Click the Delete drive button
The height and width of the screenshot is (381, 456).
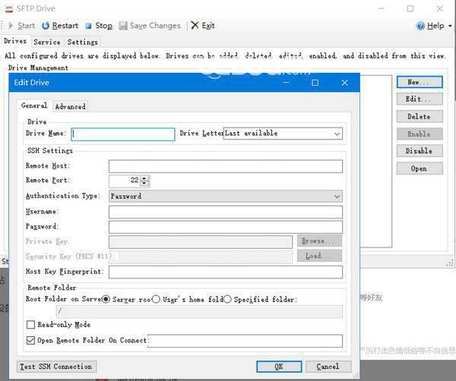click(420, 116)
